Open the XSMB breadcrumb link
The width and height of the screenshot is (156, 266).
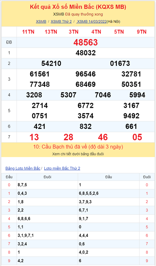(x=41, y=21)
